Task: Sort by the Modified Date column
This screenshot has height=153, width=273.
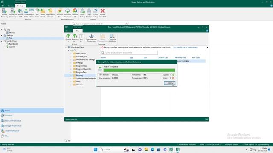Action: tap(180, 58)
